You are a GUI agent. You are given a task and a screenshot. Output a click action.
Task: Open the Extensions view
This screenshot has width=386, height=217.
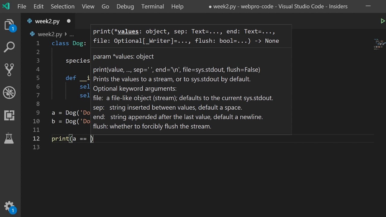tap(9, 115)
